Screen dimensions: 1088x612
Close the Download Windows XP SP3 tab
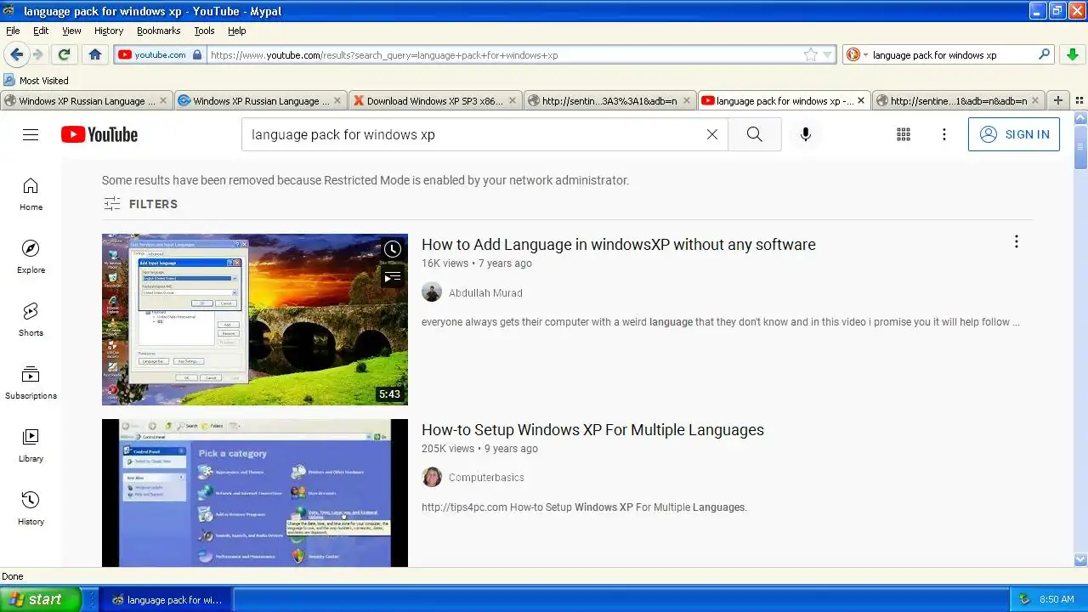(x=512, y=100)
